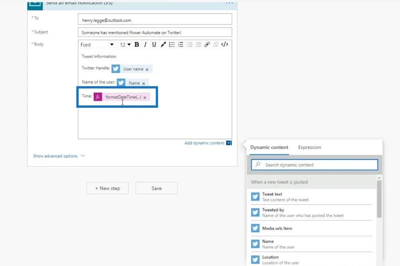Click the dynamic content list scrollbar
Image resolution: width=400 pixels, height=266 pixels.
click(x=379, y=199)
